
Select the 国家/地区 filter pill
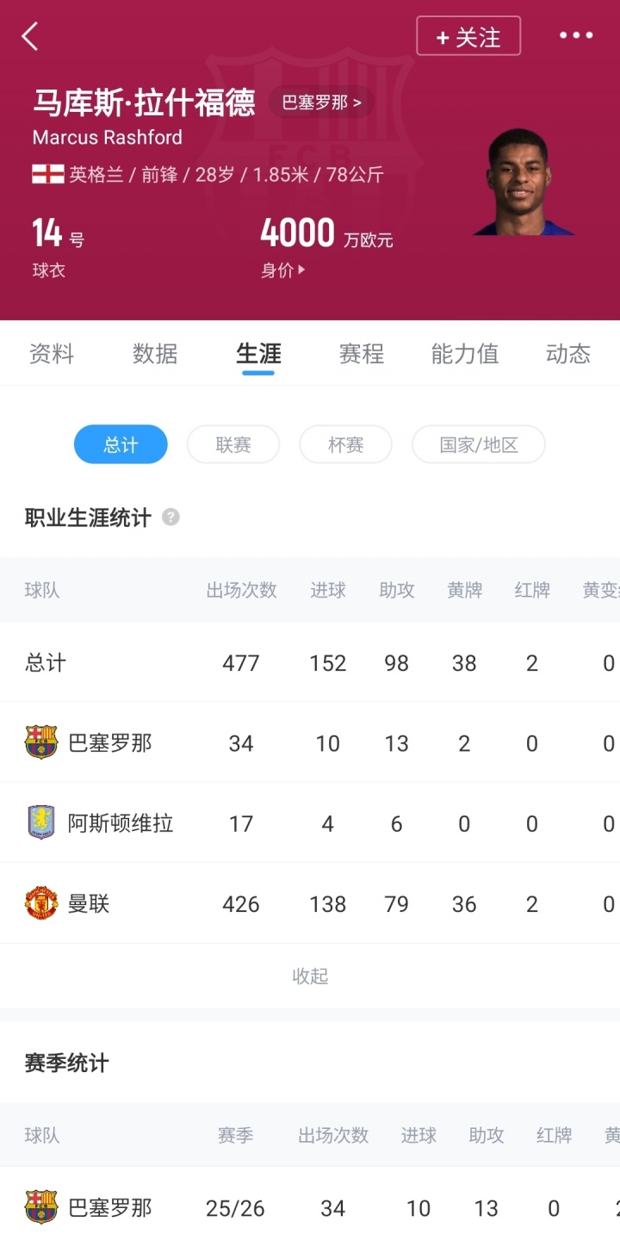click(x=479, y=444)
